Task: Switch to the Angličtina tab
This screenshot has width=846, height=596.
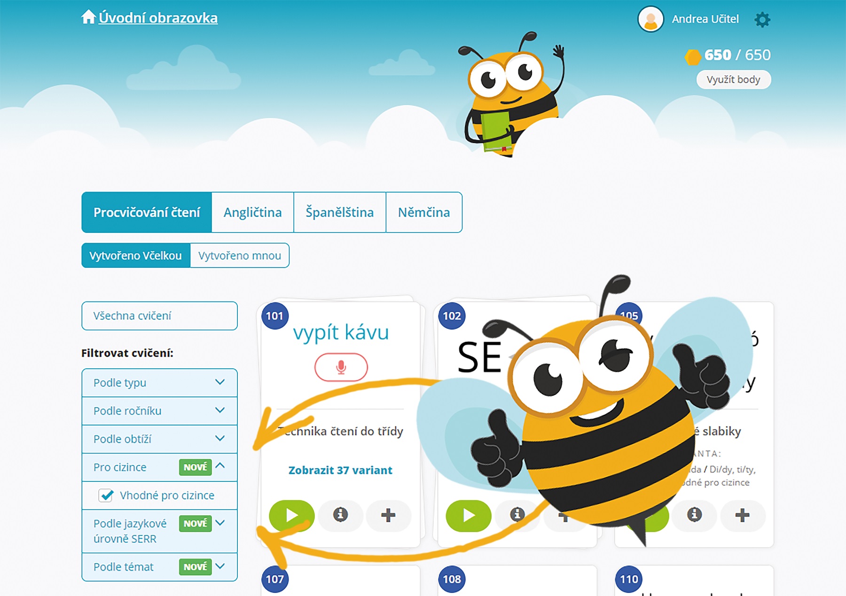Action: tap(252, 212)
